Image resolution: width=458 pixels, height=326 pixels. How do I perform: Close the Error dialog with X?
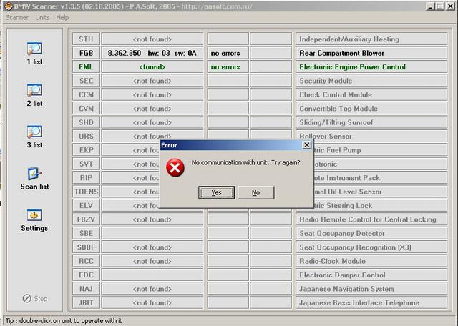[306, 144]
